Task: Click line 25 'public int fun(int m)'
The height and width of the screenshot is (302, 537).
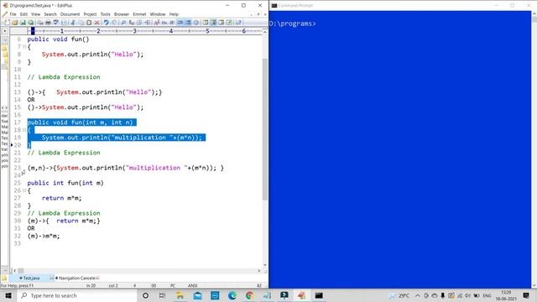Action: (x=65, y=183)
